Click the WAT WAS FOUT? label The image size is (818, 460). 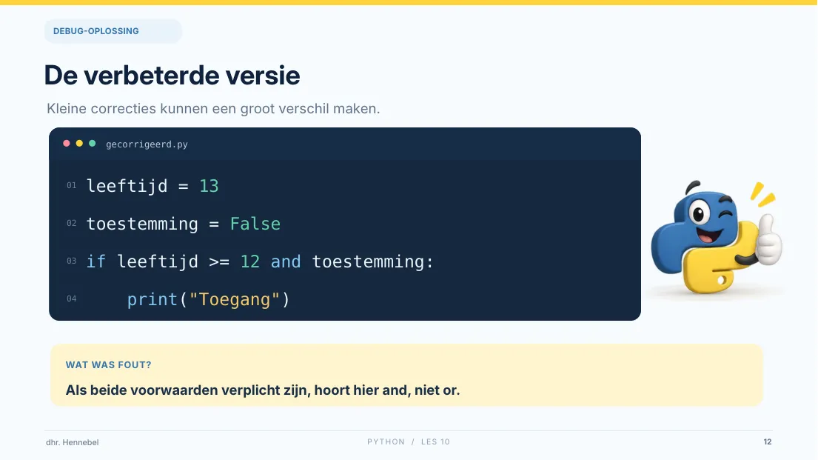109,365
